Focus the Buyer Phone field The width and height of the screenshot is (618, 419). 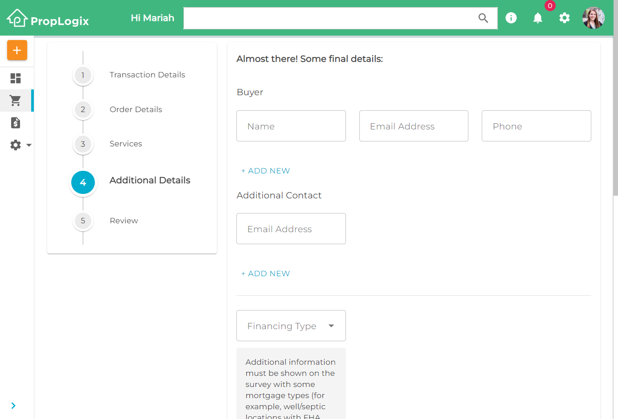point(537,126)
